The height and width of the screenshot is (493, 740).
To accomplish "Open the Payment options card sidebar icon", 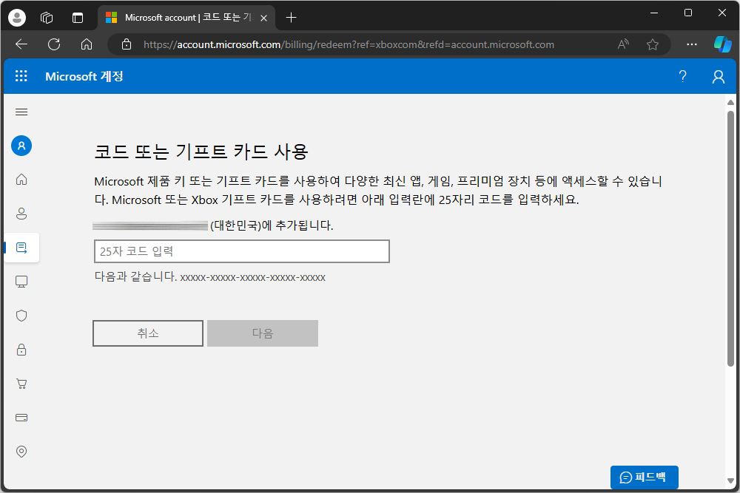I will pos(21,417).
